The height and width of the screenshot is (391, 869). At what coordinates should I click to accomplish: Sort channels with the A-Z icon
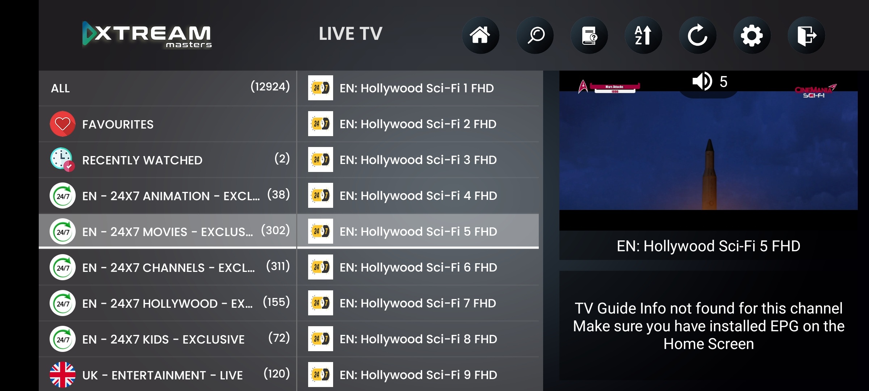643,35
